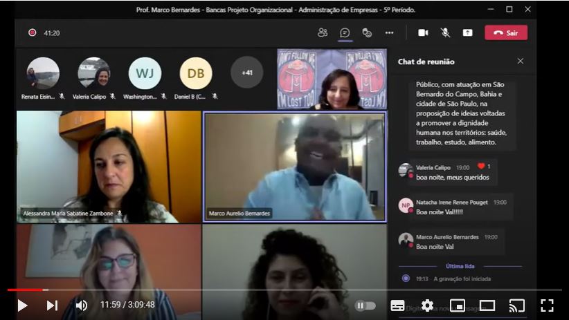This screenshot has width=569, height=320.
Task: Turn on the camera icon
Action: (x=423, y=32)
